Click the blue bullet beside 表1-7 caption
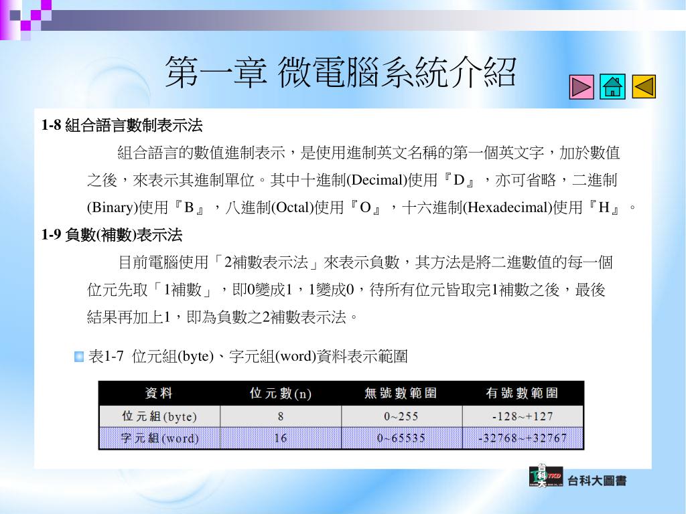Screen dimensions: 686x514 (79, 357)
